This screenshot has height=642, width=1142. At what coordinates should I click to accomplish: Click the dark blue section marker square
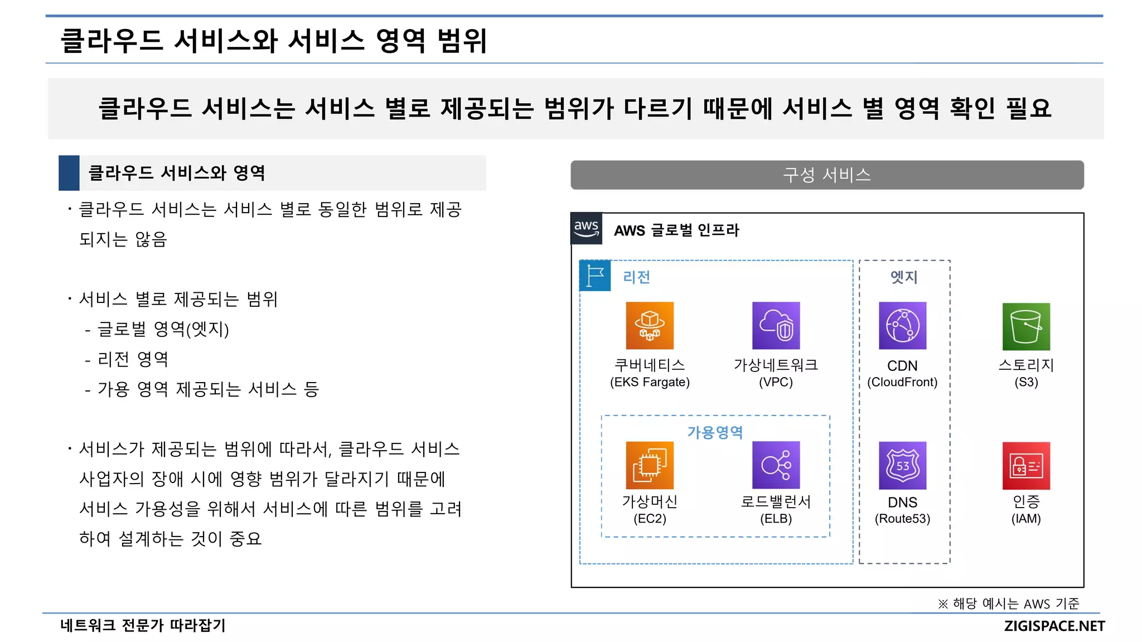[x=69, y=173]
